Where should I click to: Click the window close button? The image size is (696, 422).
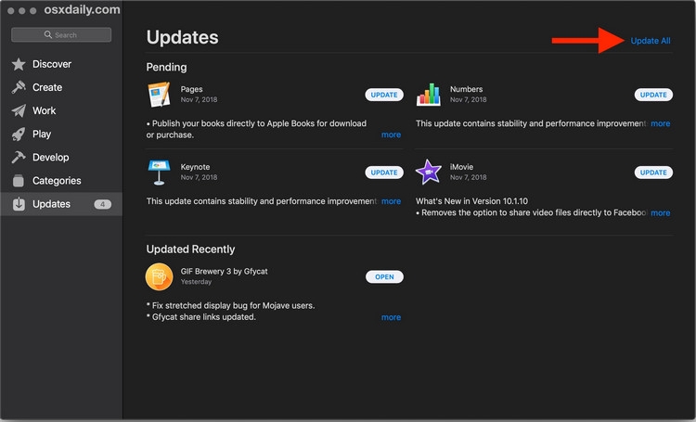point(10,10)
